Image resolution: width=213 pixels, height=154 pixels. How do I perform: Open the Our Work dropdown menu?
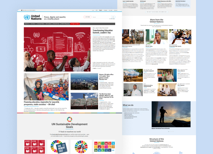[x=33, y=24]
